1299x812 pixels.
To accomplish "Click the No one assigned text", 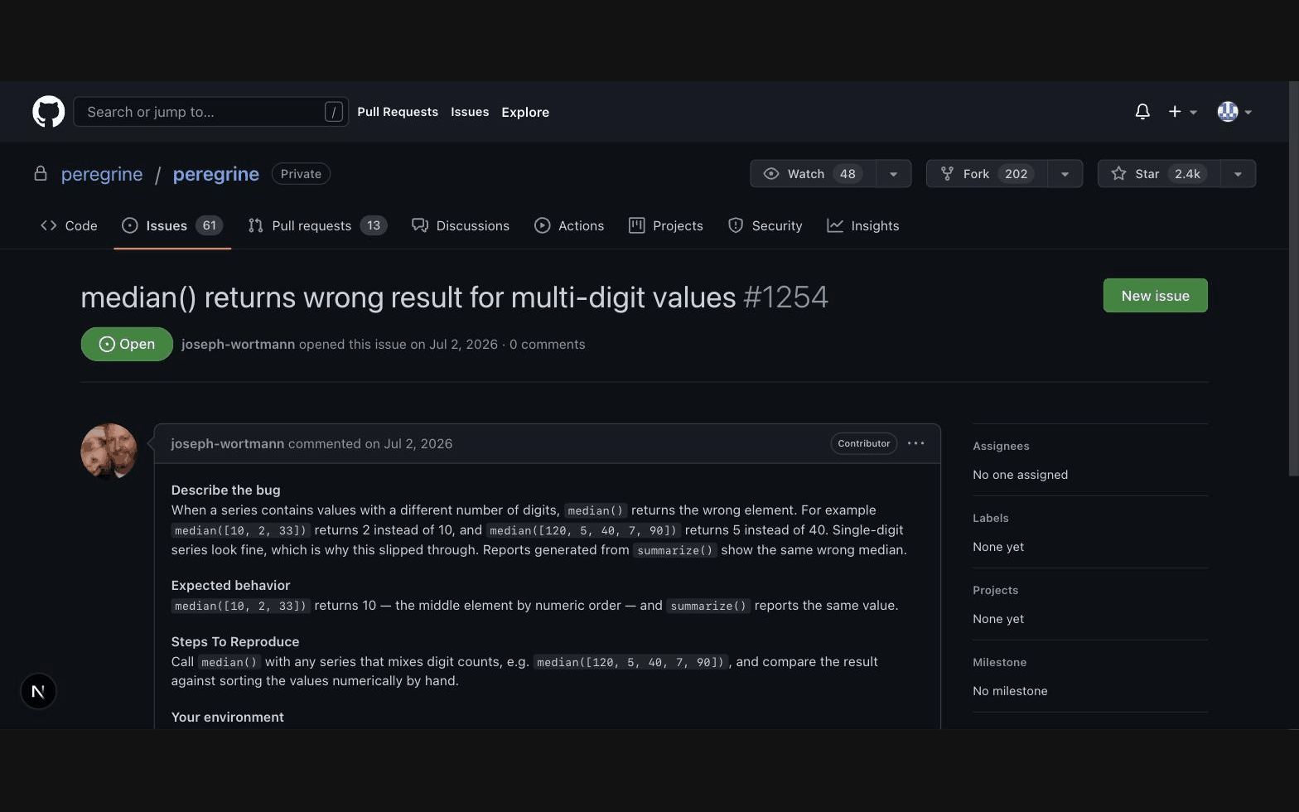I will (x=1021, y=475).
